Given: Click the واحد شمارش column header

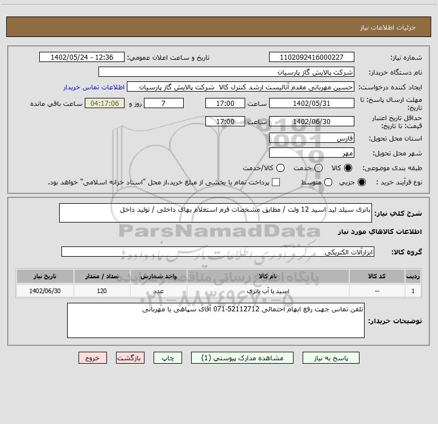Looking at the screenshot, I should [x=158, y=277].
